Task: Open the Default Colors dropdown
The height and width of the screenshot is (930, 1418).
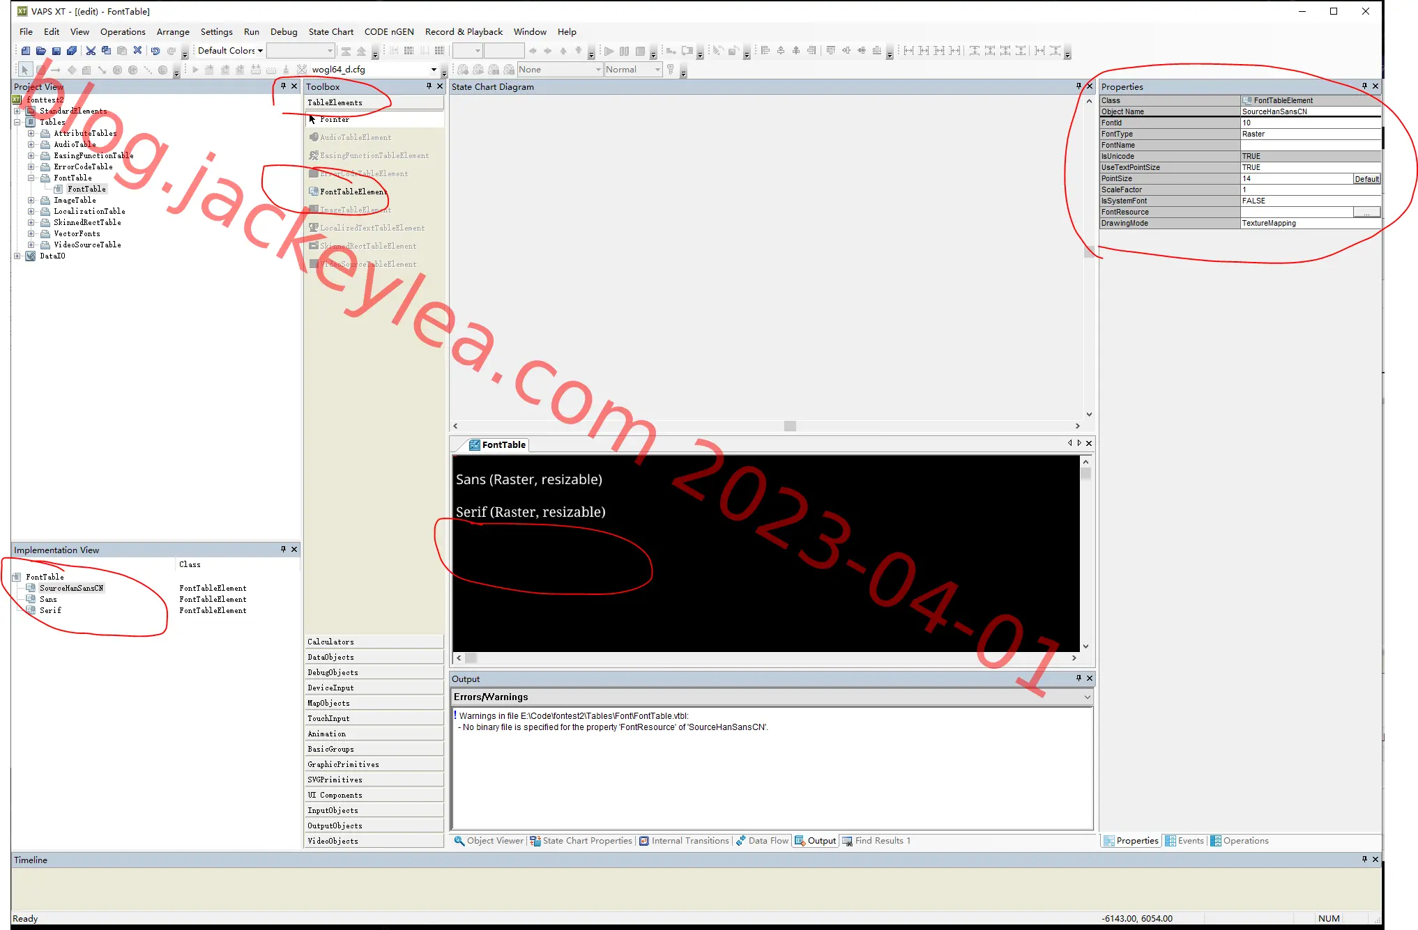Action: tap(230, 51)
